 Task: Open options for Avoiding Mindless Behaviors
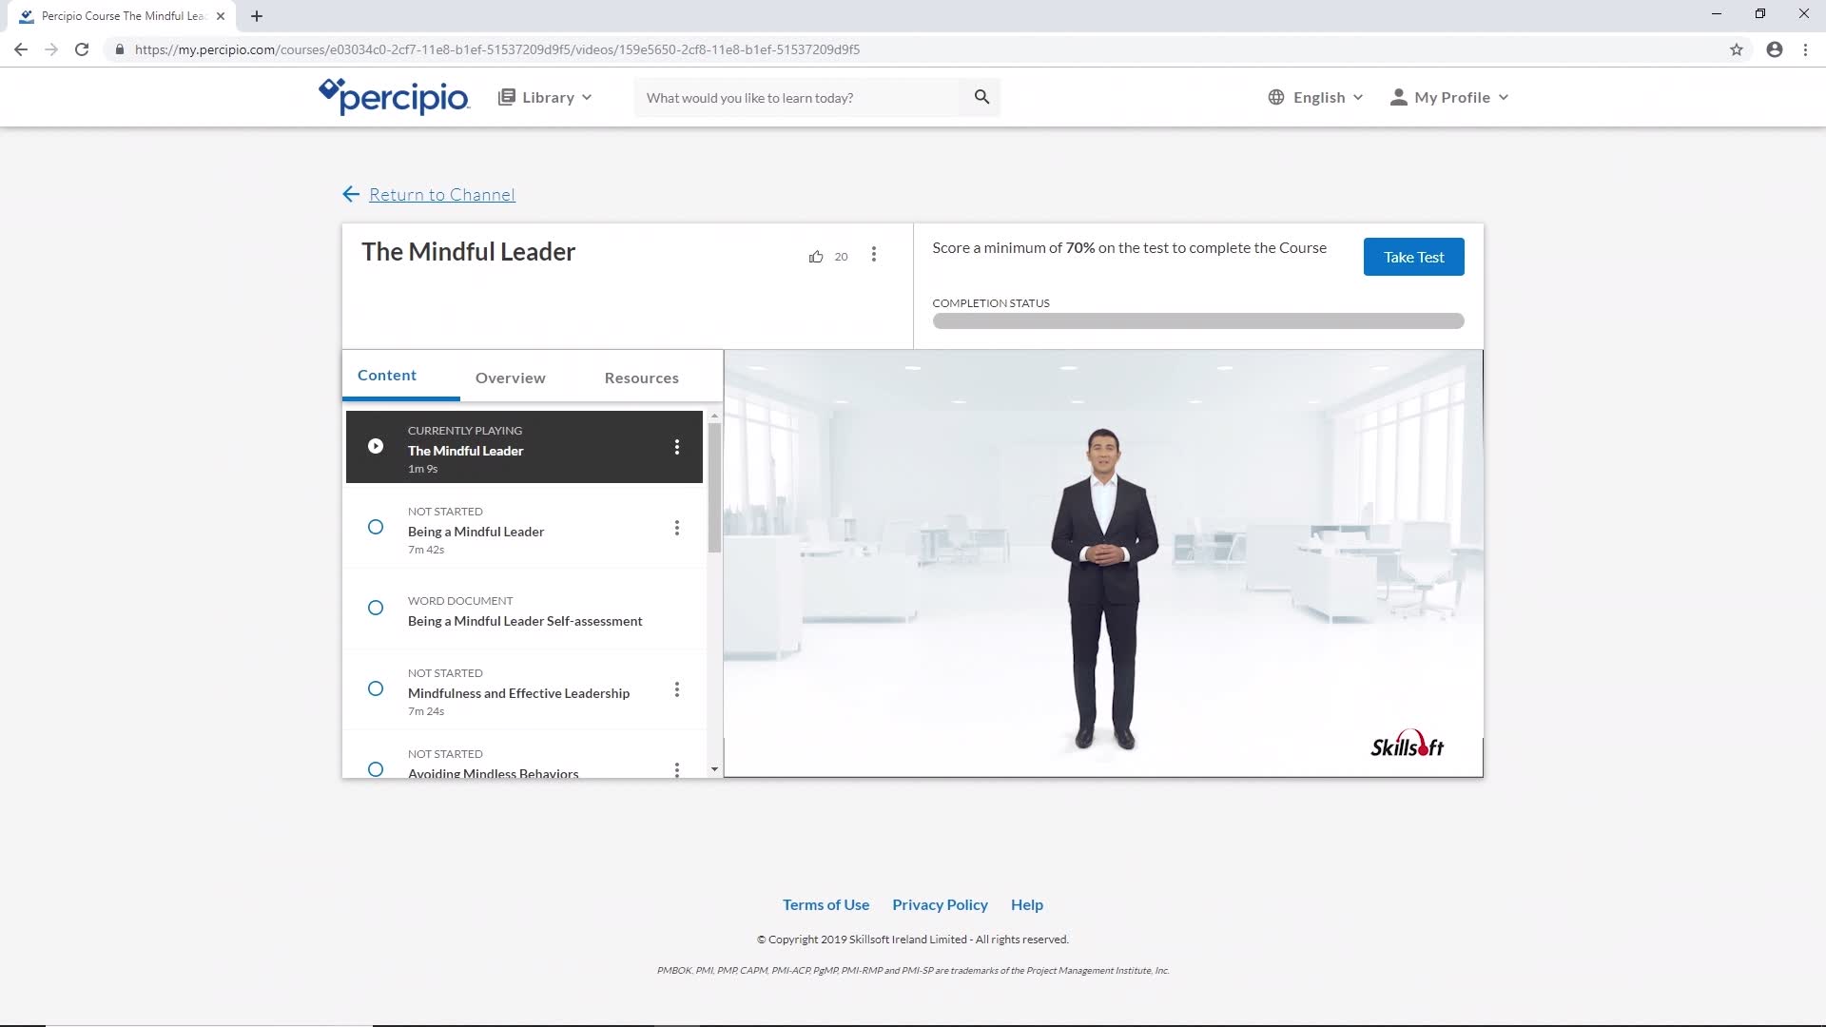(677, 769)
